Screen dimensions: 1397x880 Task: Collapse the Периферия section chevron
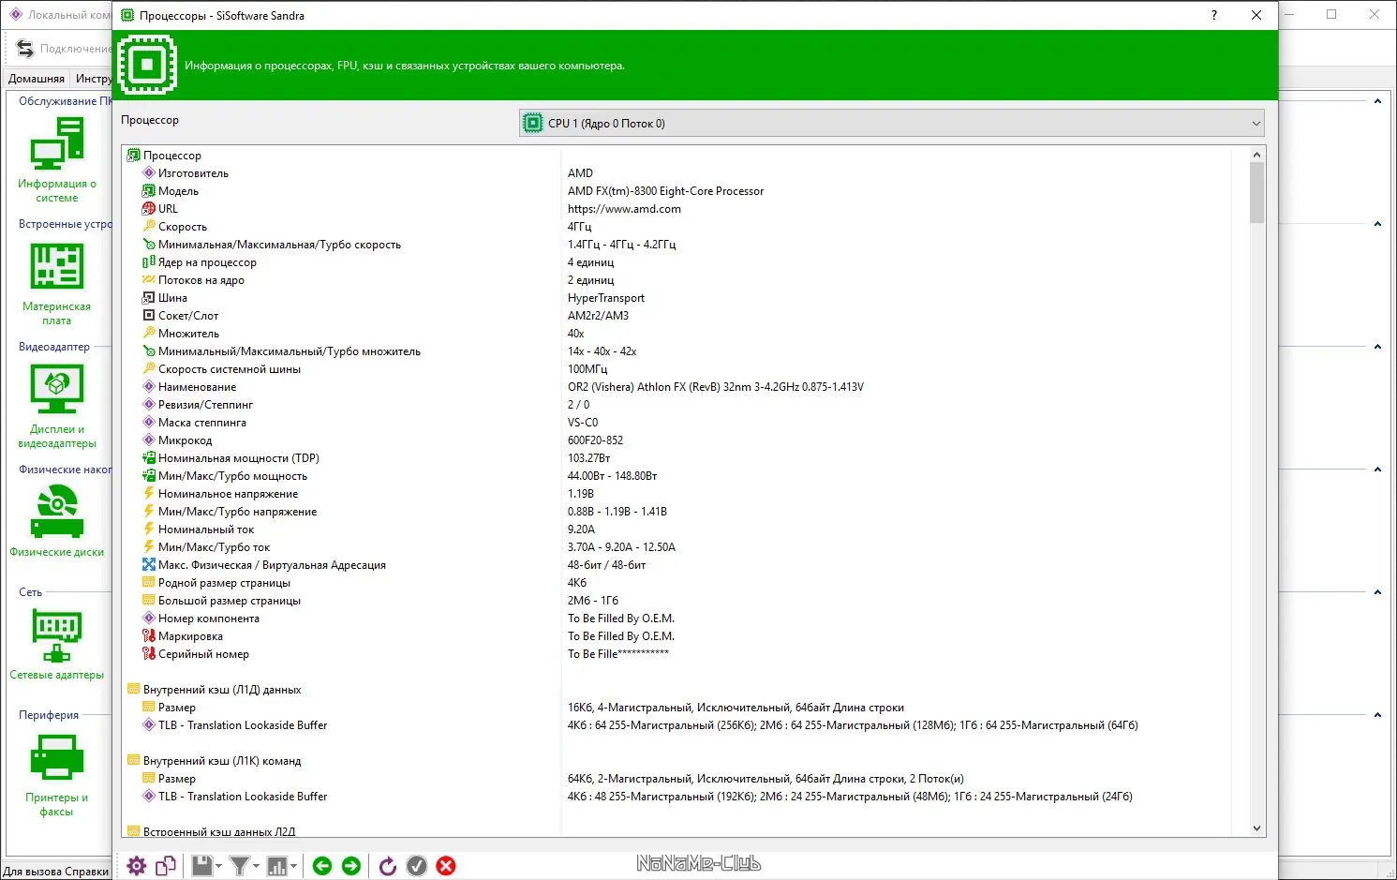[x=1377, y=715]
